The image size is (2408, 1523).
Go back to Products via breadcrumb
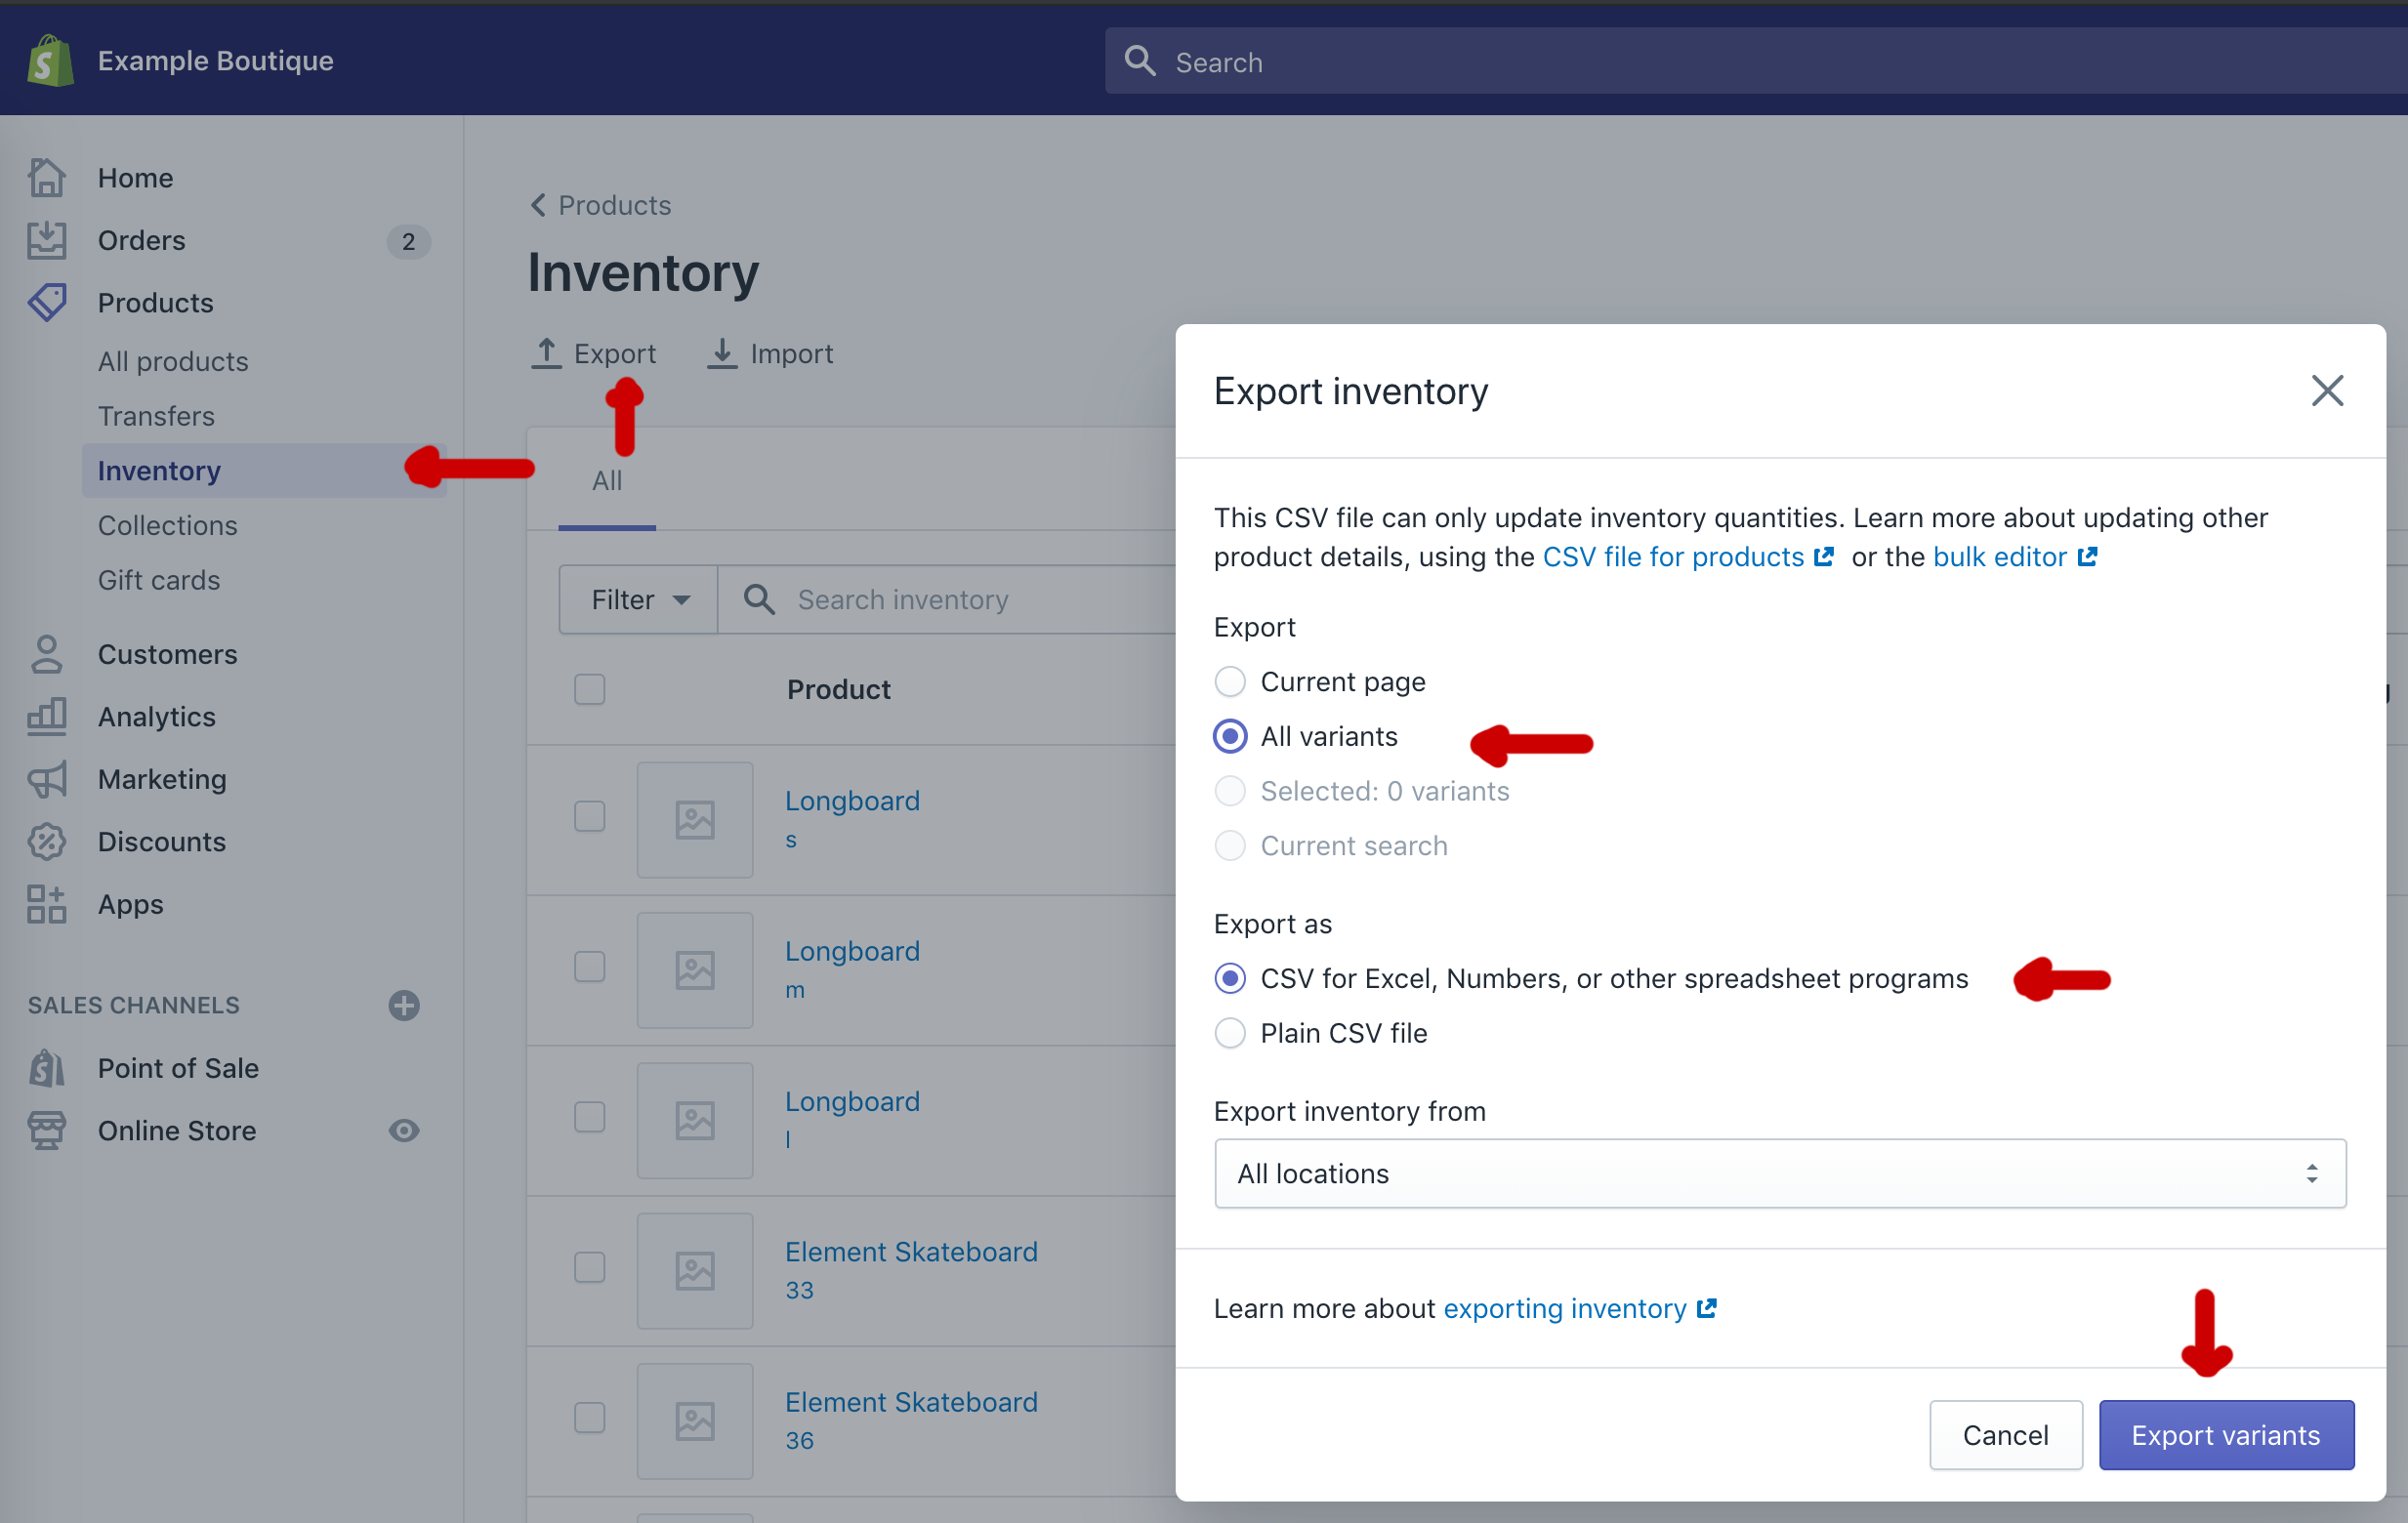pyautogui.click(x=601, y=205)
